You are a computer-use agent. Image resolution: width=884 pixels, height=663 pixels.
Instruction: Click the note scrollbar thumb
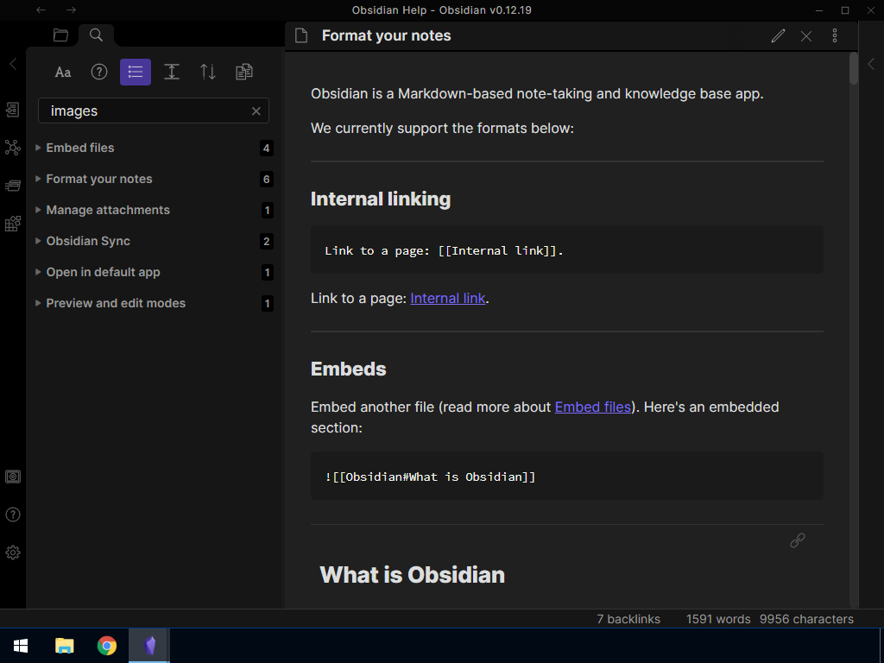tap(854, 68)
